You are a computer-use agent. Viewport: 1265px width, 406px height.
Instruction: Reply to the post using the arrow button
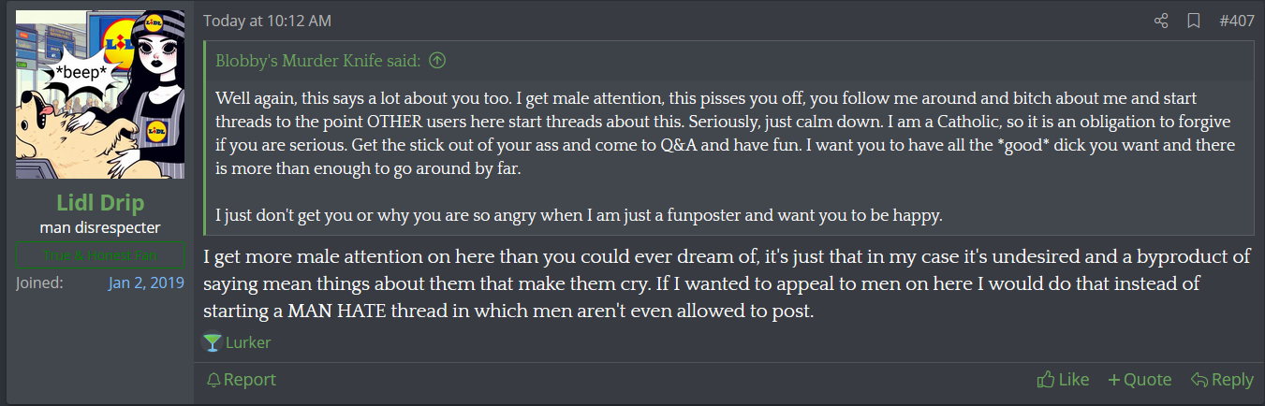(1222, 379)
